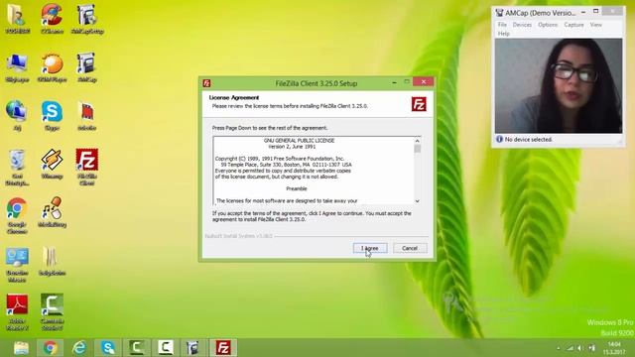Image resolution: width=635 pixels, height=357 pixels.
Task: Open AMCap Options menu
Action: [x=548, y=25]
